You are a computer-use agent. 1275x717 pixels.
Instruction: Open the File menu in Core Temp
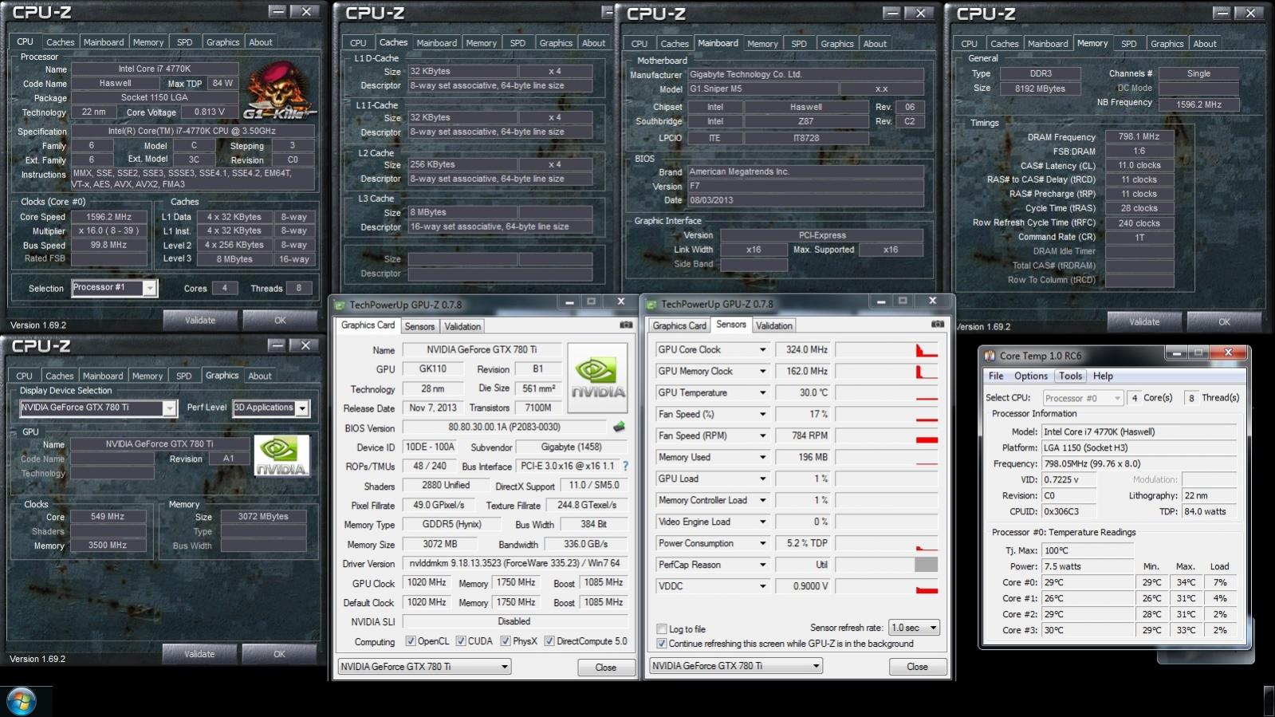point(996,376)
